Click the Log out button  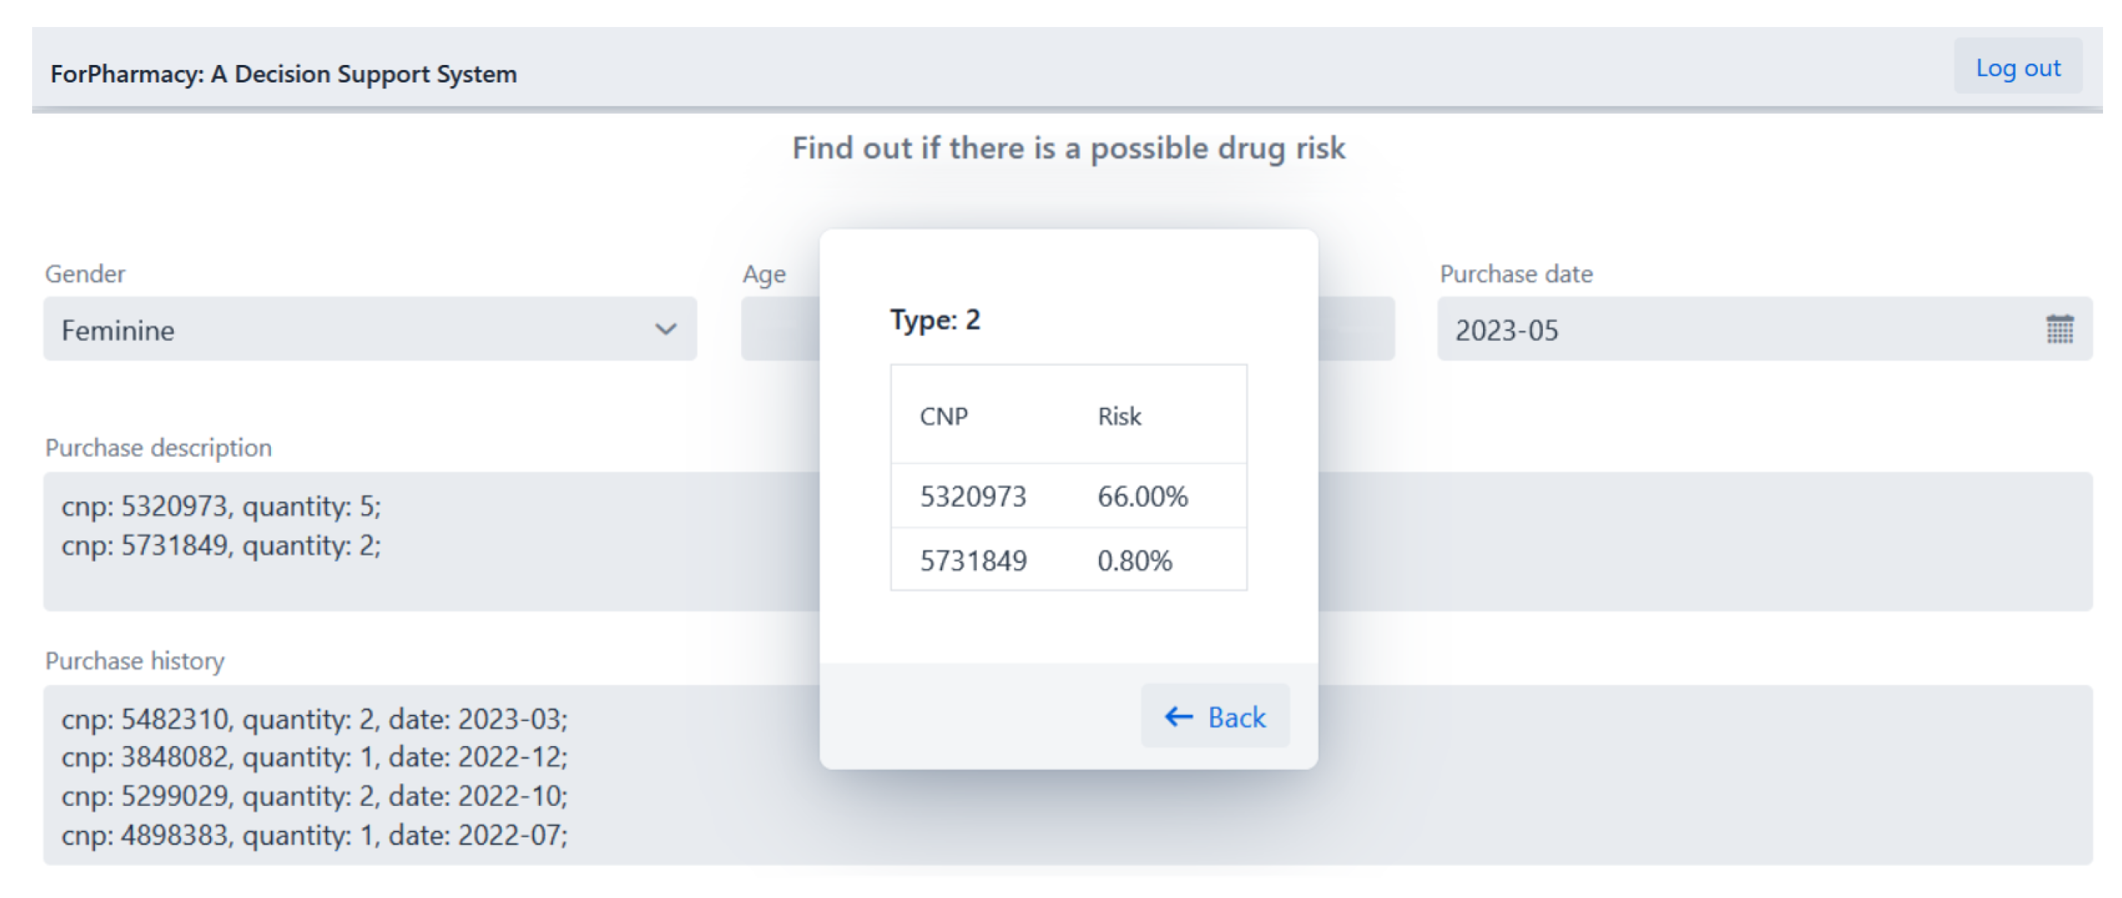pos(2018,68)
